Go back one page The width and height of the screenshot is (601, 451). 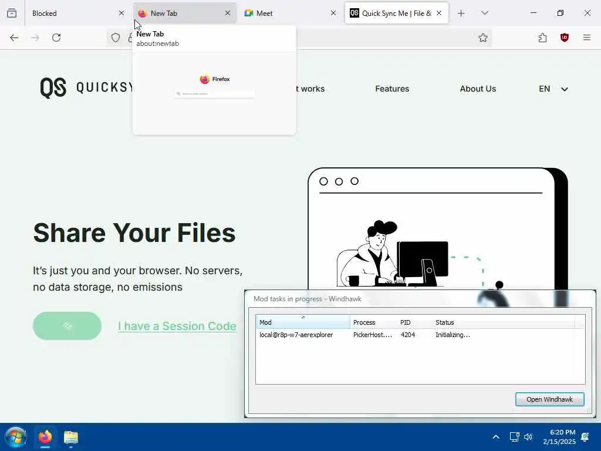(14, 38)
